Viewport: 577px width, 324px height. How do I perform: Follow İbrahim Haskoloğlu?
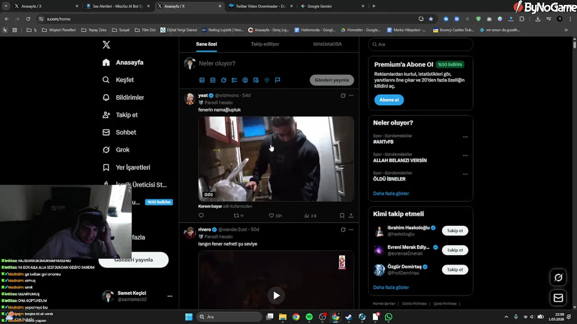pyautogui.click(x=455, y=230)
